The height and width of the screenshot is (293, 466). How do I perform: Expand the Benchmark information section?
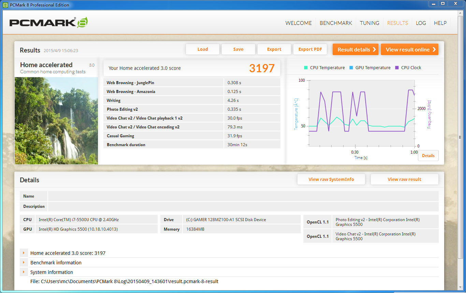[24, 262]
